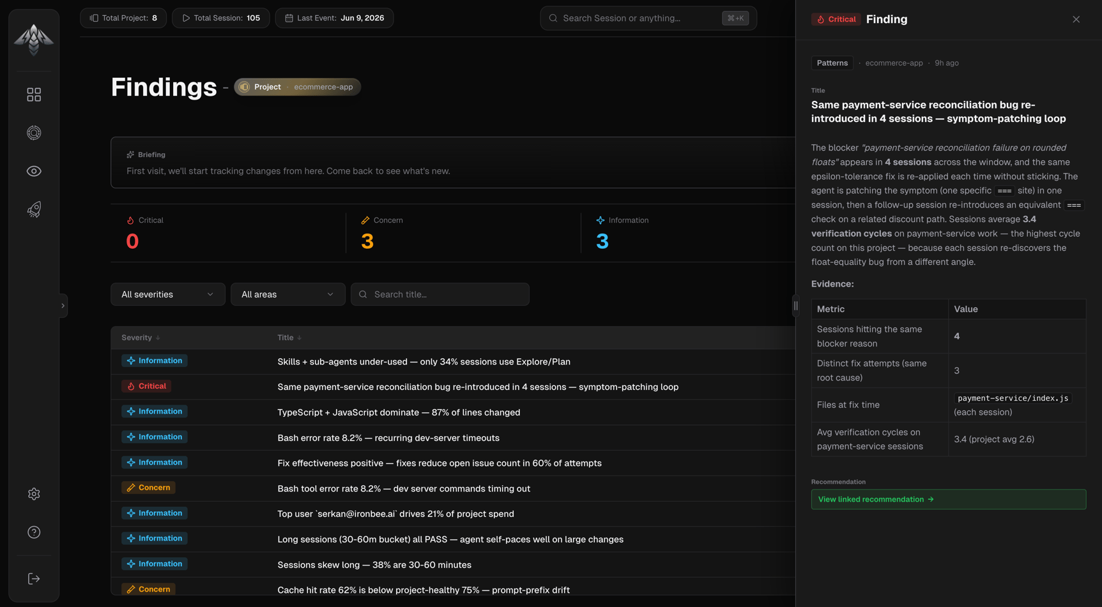The image size is (1102, 607).
Task: Focus the Search title field
Action: point(440,294)
